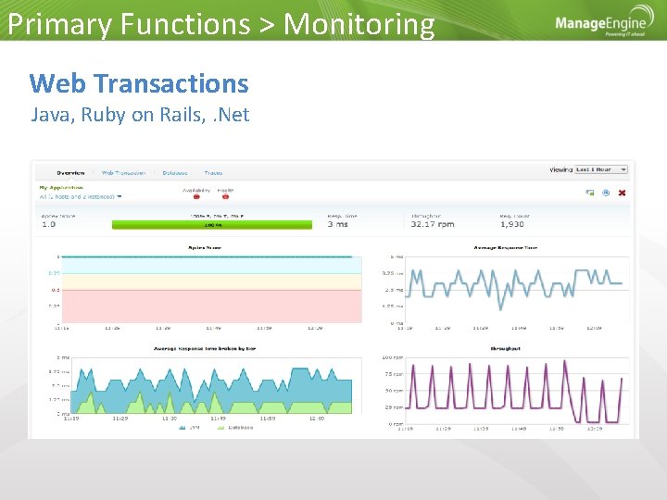The width and height of the screenshot is (667, 500).
Task: Switch to the Database tab
Action: coord(175,173)
